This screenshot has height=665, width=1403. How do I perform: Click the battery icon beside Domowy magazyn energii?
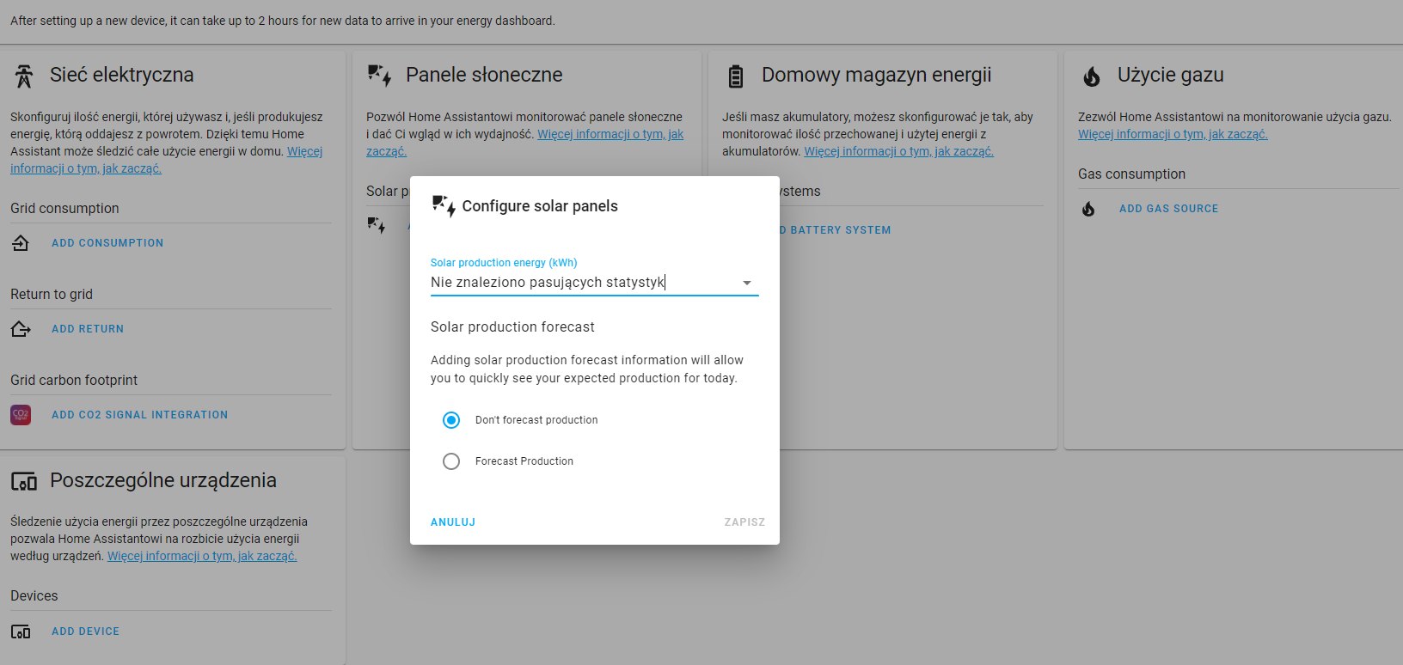(x=736, y=76)
